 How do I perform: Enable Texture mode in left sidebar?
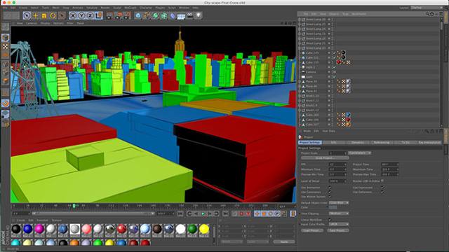click(x=6, y=46)
